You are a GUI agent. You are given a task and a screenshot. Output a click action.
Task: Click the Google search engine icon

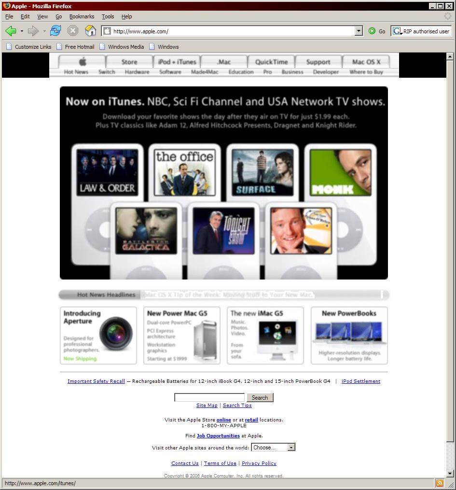point(397,31)
